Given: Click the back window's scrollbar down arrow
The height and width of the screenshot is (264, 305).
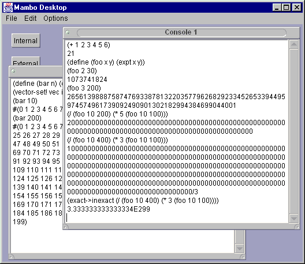Looking at the screenshot, I should pos(240,248).
